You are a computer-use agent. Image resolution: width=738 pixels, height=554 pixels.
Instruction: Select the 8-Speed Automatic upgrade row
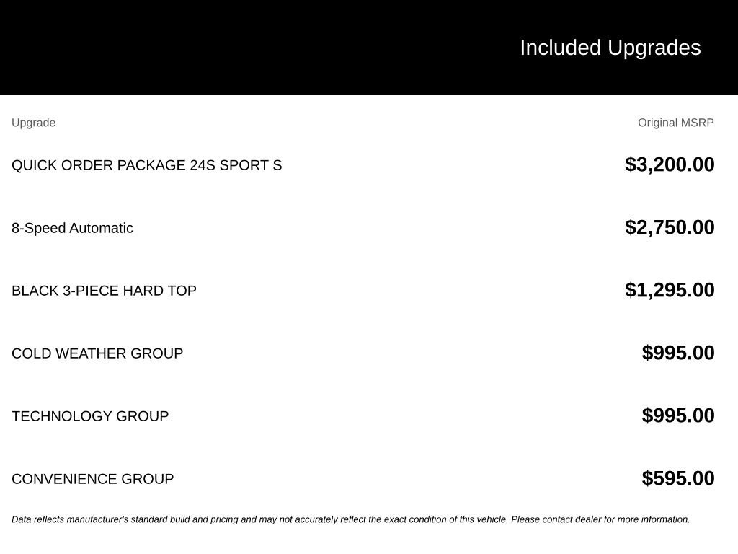[x=363, y=227]
